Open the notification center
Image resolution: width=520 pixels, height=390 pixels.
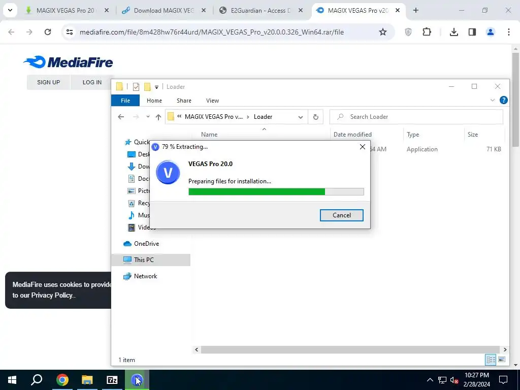click(503, 380)
